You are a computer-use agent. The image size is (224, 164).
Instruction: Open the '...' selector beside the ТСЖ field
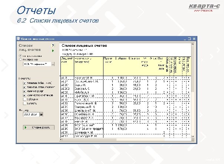[53, 64]
